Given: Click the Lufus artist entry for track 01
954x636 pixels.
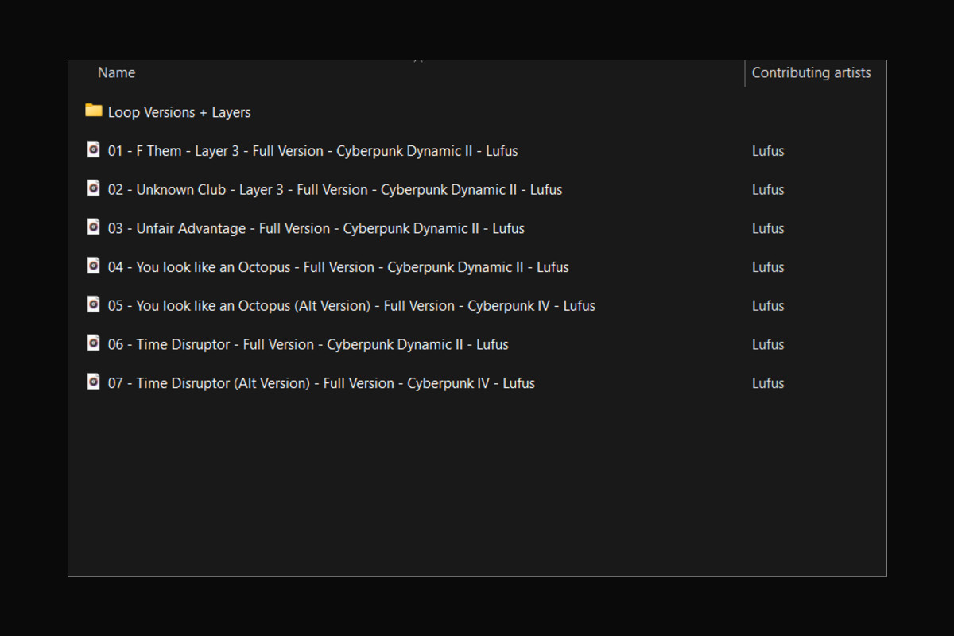Looking at the screenshot, I should (768, 151).
